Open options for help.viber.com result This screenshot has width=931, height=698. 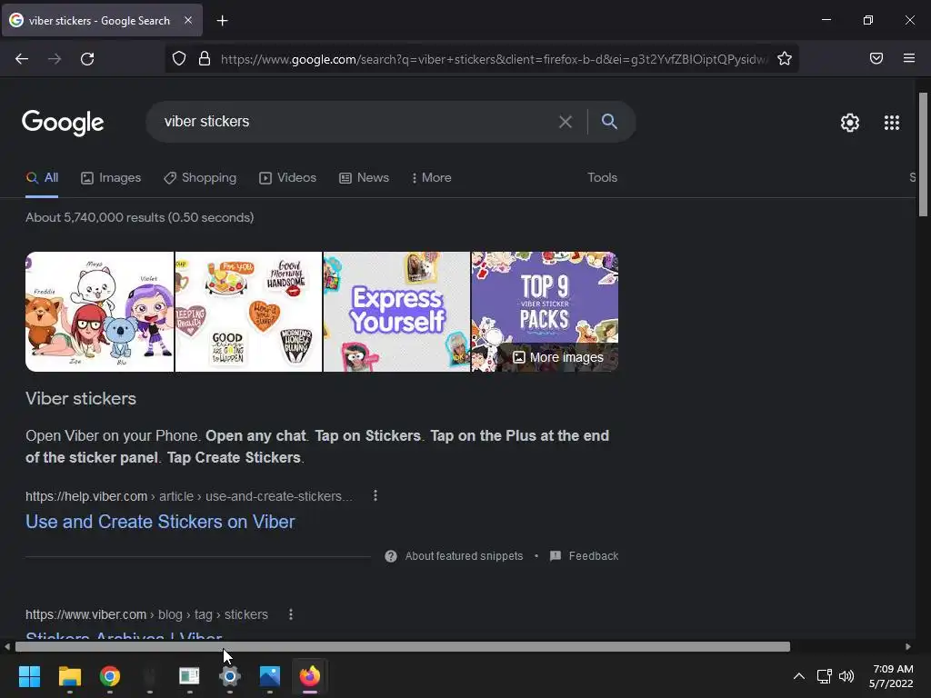375,495
